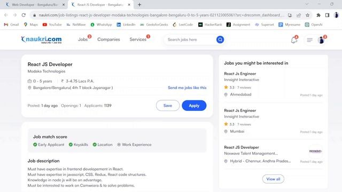Open YouTube bookmark

pos(52,25)
